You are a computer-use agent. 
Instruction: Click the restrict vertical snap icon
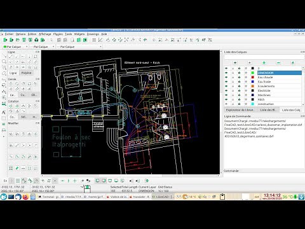tap(69, 181)
